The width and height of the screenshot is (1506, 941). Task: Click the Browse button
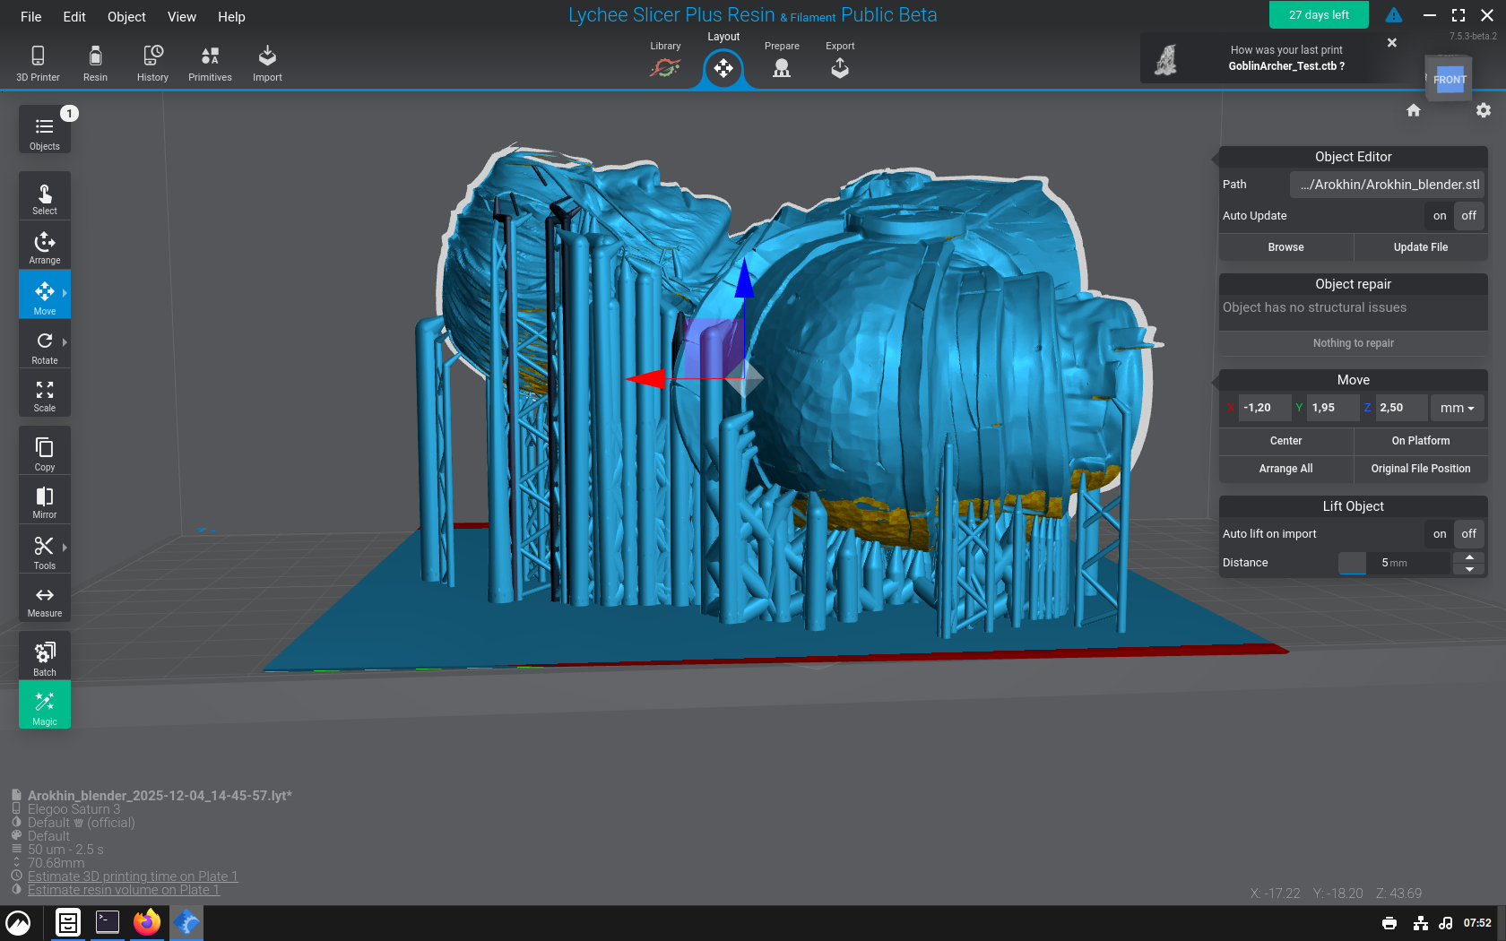coord(1286,247)
